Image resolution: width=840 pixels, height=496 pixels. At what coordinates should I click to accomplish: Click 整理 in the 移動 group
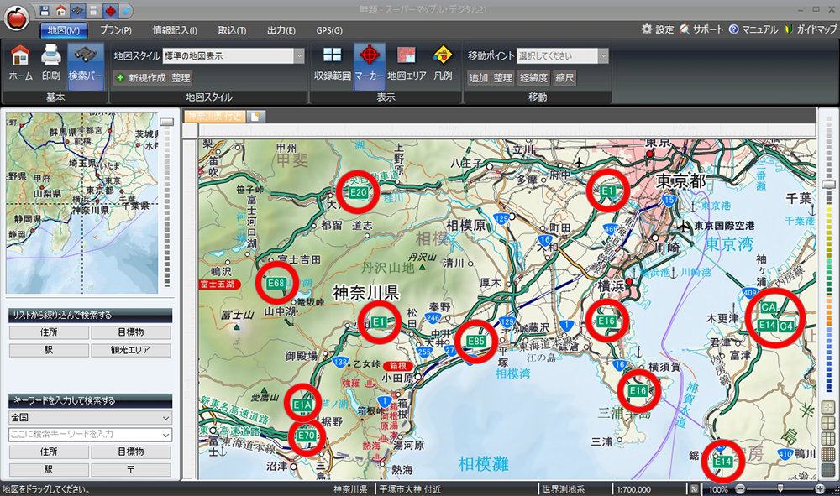pyautogui.click(x=503, y=78)
